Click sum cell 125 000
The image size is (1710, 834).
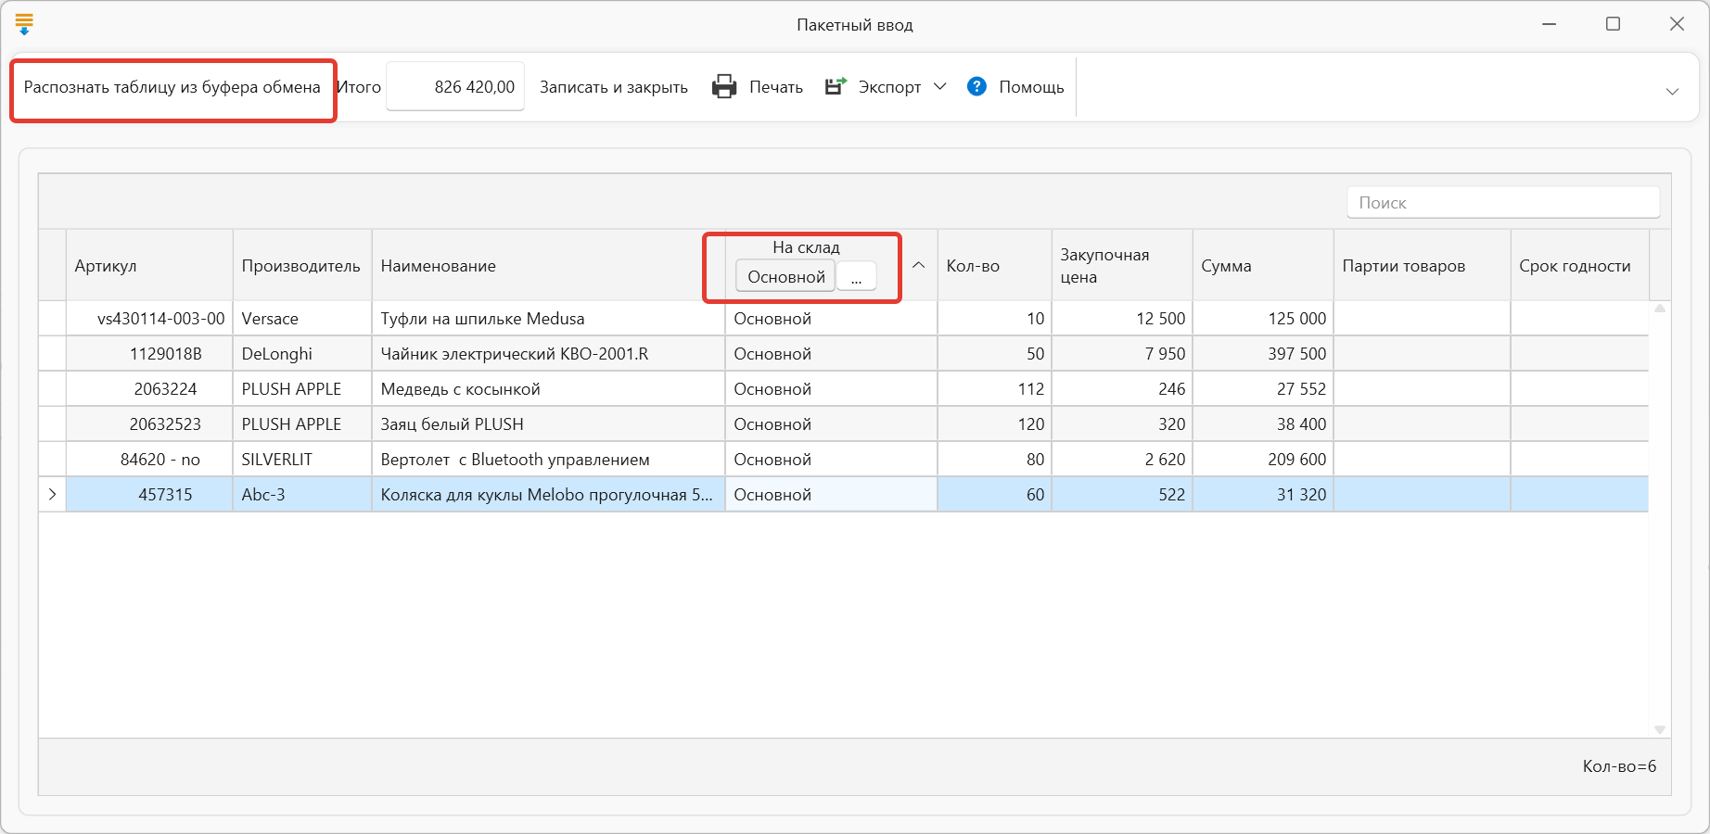(x=1263, y=318)
